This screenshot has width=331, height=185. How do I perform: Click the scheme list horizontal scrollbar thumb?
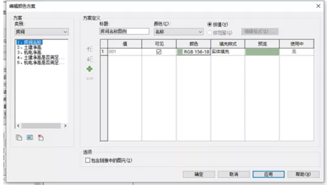(41, 126)
